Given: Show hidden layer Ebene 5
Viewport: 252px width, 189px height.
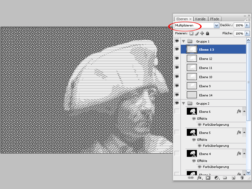Looking at the screenshot, I should [177, 132].
